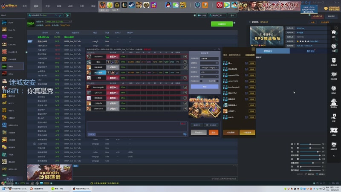Click the orange exit button in room dialog
The width and height of the screenshot is (341, 192).
[214, 132]
